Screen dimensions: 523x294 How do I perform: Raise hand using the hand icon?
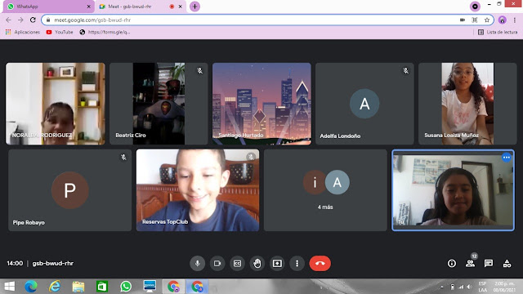point(257,263)
